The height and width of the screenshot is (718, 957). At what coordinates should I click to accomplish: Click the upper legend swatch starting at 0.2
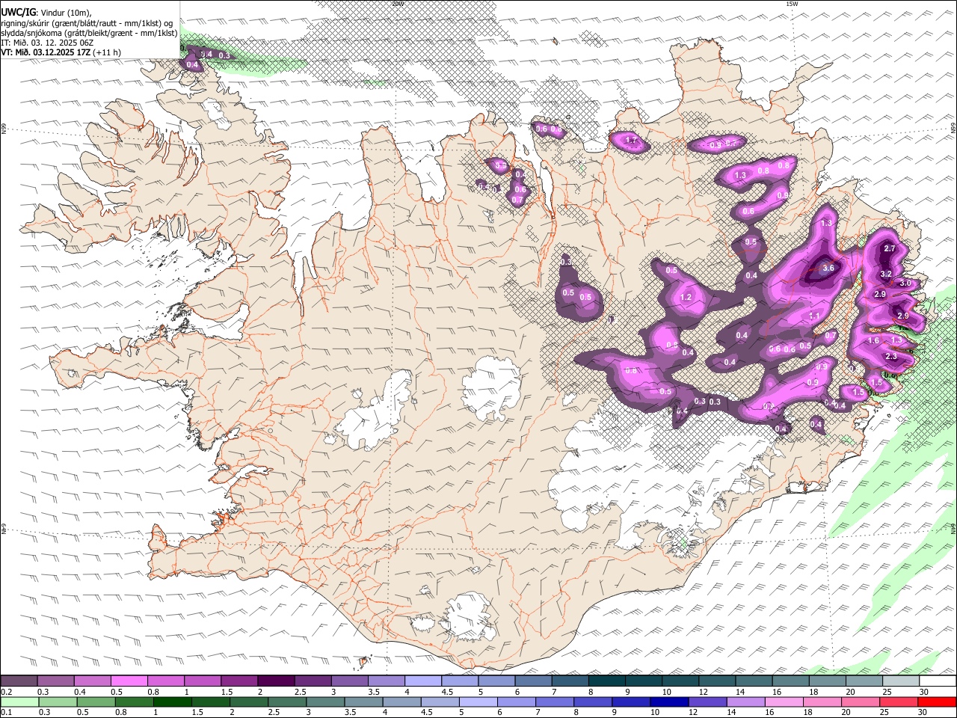tap(19, 681)
